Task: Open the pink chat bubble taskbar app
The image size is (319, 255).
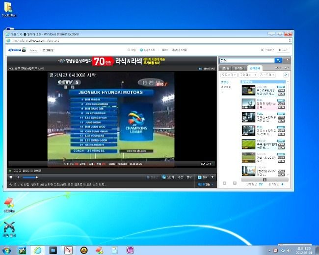Action: (130, 250)
